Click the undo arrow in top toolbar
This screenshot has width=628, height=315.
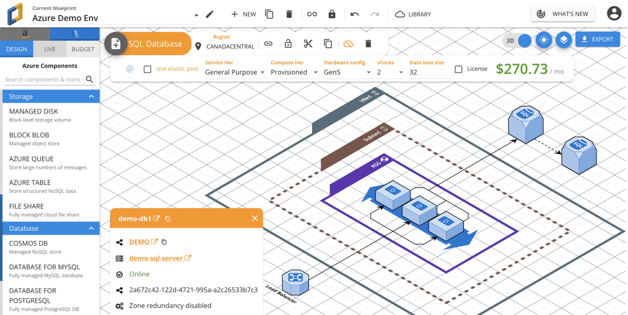[x=354, y=14]
